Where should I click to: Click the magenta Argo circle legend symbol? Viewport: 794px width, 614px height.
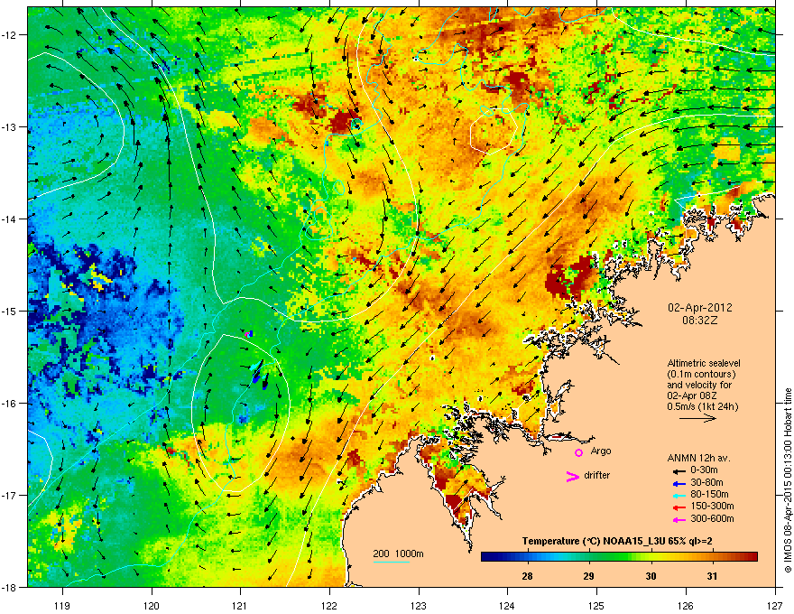tap(578, 452)
